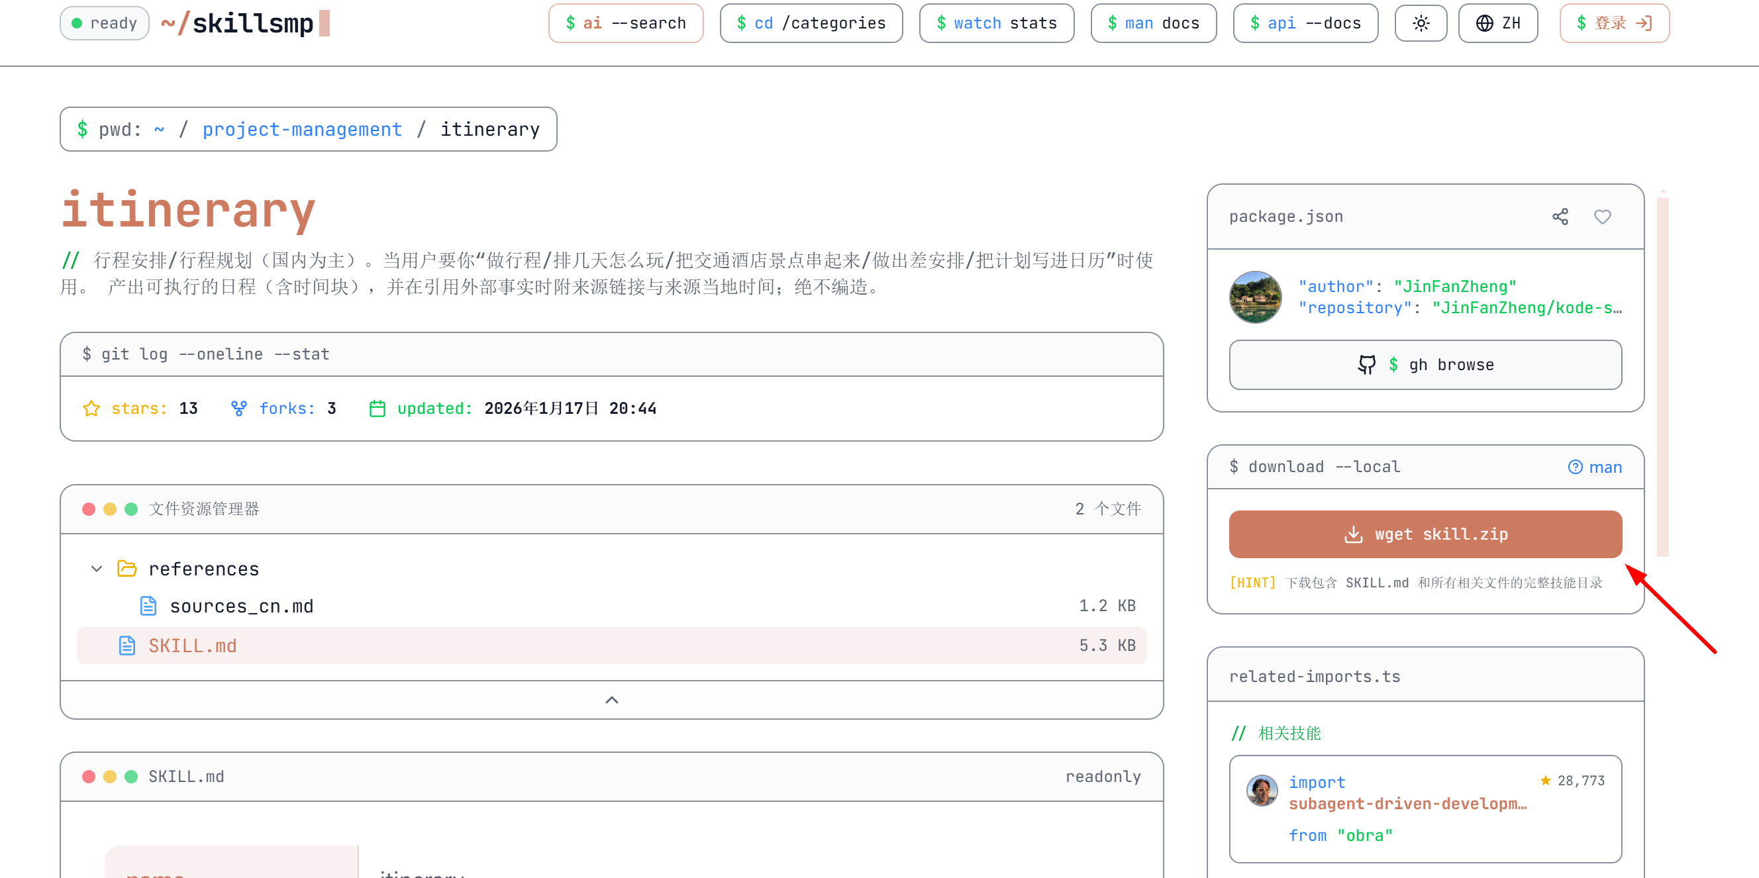
Task: Open the question mark help icon near man
Action: 1576,466
